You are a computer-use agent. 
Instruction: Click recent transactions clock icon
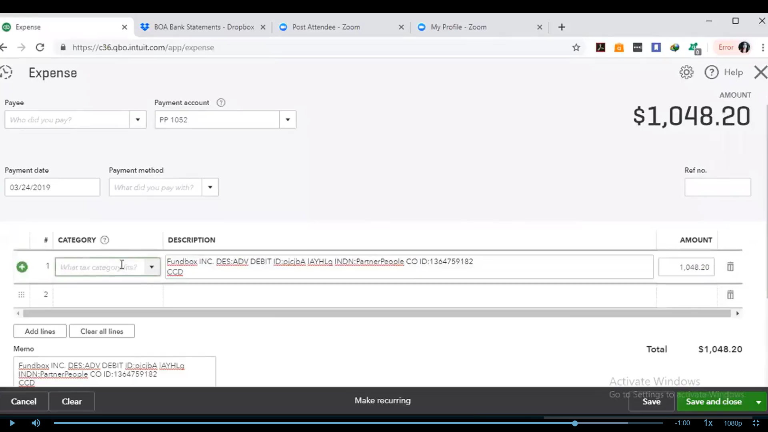point(6,72)
